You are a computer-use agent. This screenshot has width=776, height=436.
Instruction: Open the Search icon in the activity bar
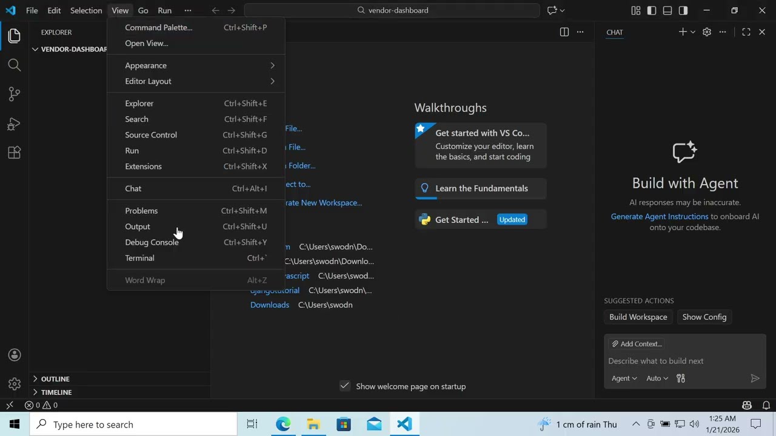point(15,65)
